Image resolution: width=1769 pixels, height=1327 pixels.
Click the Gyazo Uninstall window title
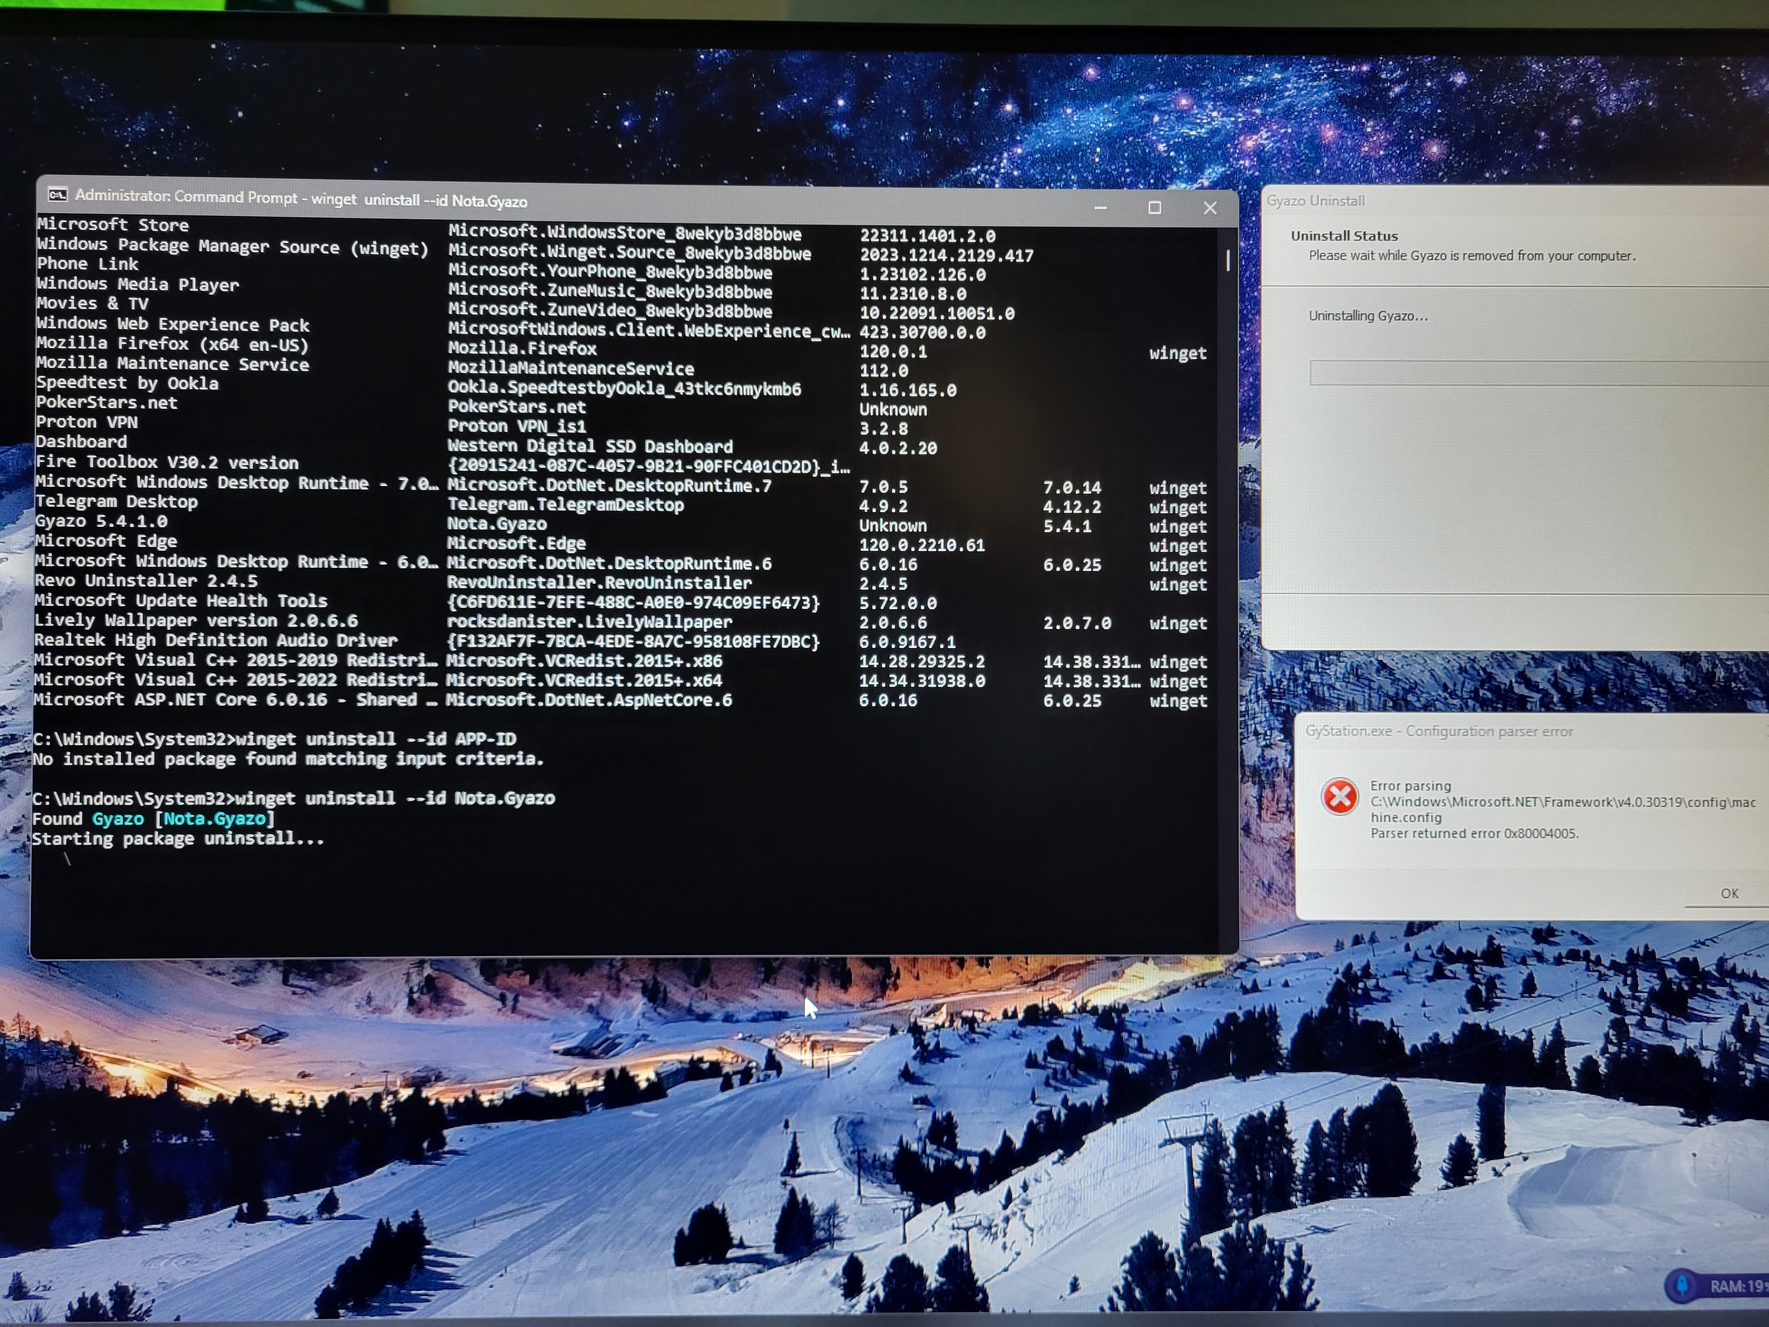(1316, 201)
